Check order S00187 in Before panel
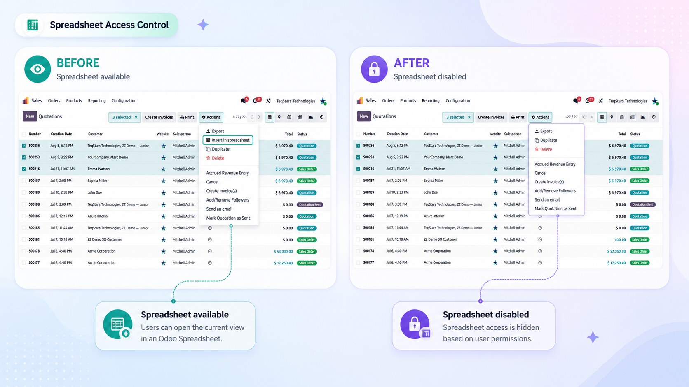689x387 pixels. pos(24,181)
